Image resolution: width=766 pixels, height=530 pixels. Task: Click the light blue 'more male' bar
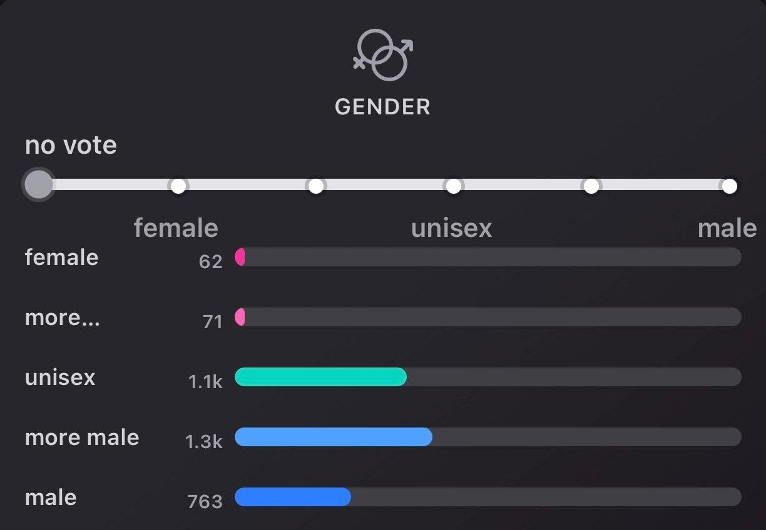click(333, 437)
